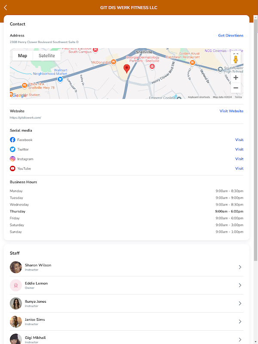Click the NCG Cinemas map label
The image size is (258, 344).
tap(224, 51)
